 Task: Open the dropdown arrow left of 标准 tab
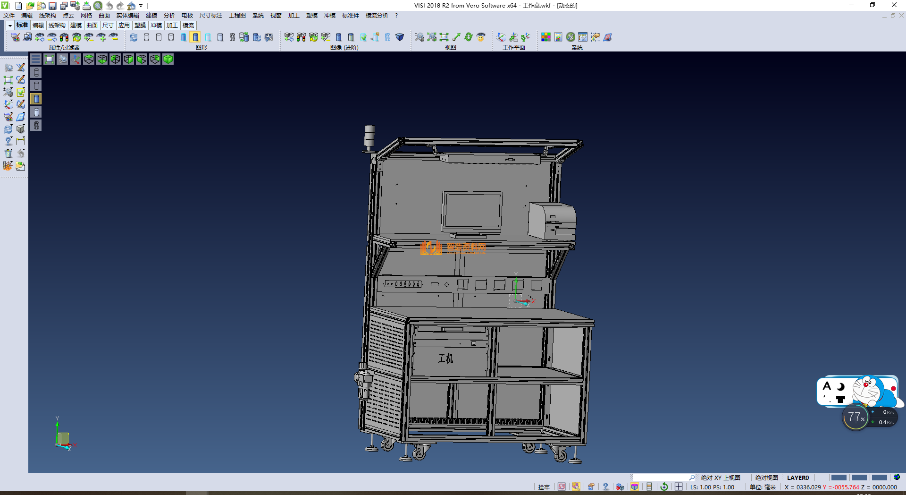point(10,26)
